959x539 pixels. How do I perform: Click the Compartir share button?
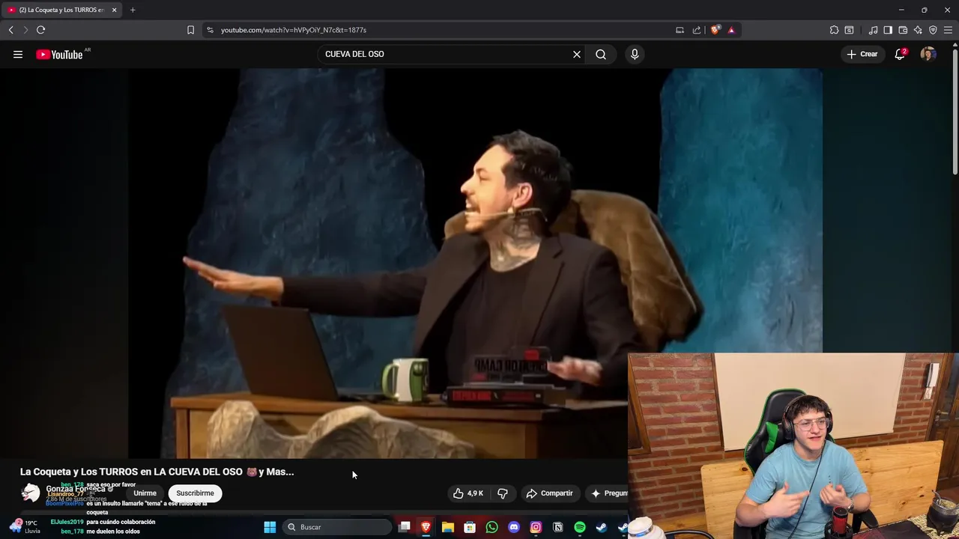point(549,493)
